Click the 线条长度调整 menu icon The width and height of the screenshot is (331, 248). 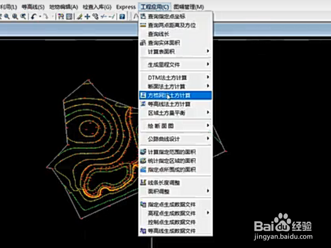click(144, 182)
